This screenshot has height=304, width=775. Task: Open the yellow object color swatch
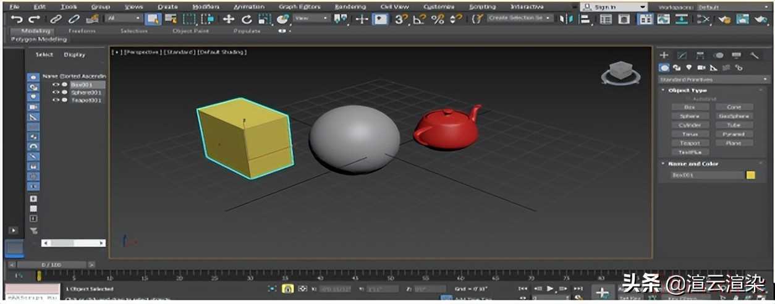click(750, 175)
